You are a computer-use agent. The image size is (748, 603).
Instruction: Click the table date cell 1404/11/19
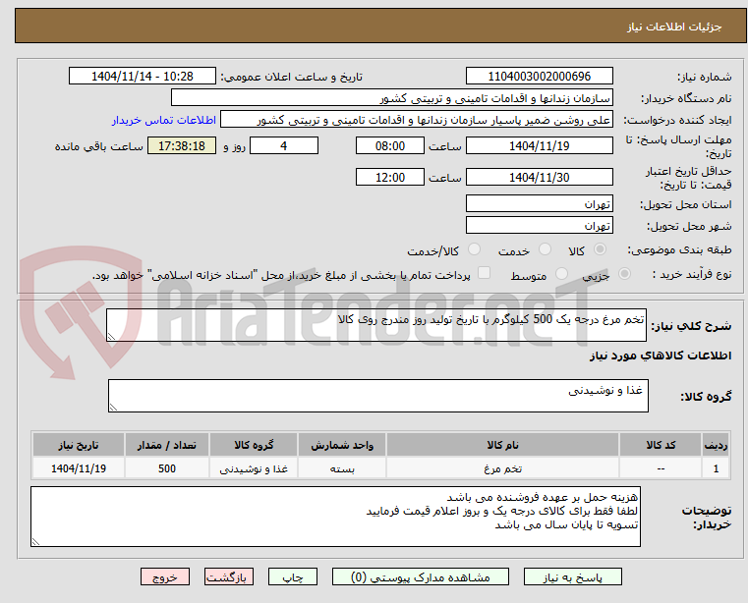tap(79, 468)
